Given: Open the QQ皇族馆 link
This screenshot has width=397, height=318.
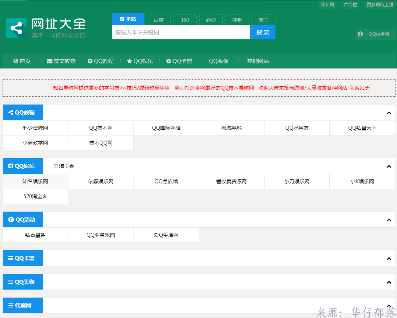Looking at the screenshot, I should [166, 181].
